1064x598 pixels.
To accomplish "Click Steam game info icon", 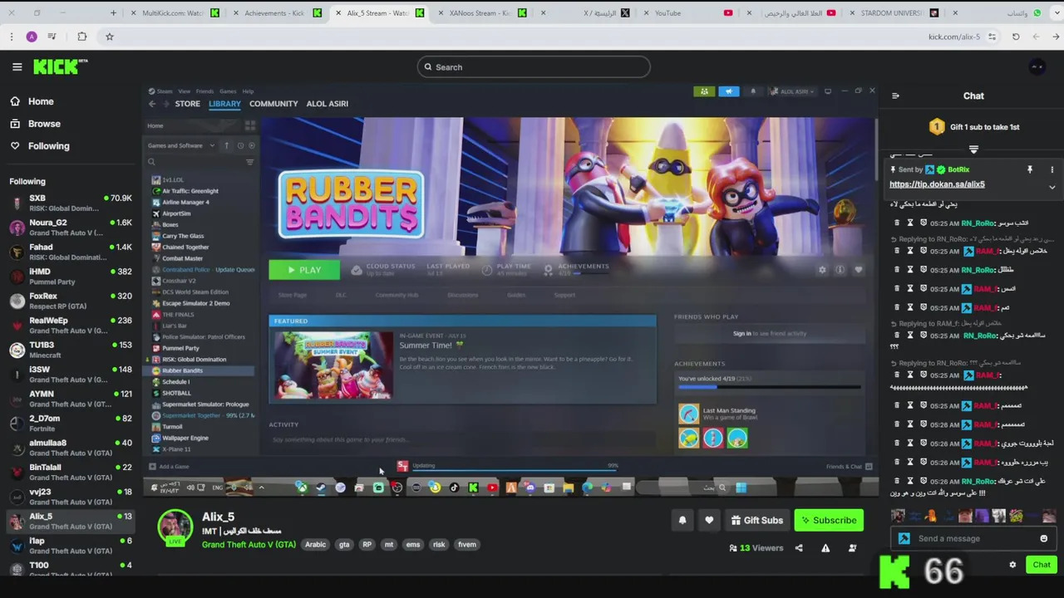I will click(840, 270).
